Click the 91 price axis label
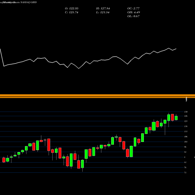The width and height of the screenshot is (195, 195). click(x=186, y=152)
